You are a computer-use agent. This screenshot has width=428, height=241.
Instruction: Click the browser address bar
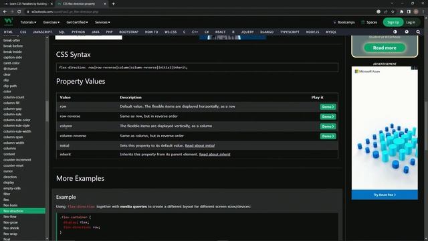tap(199, 12)
